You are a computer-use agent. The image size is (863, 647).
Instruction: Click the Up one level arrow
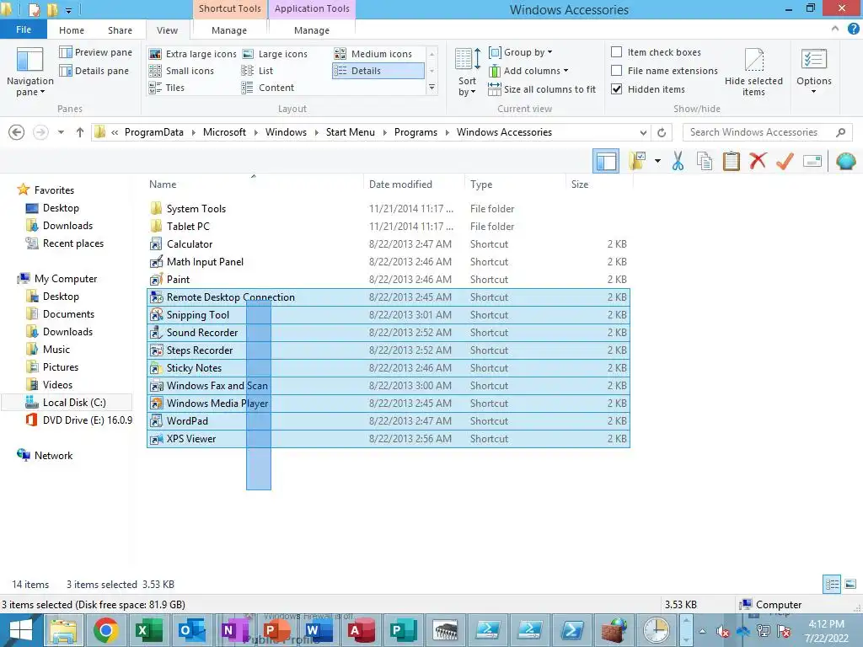pos(80,132)
